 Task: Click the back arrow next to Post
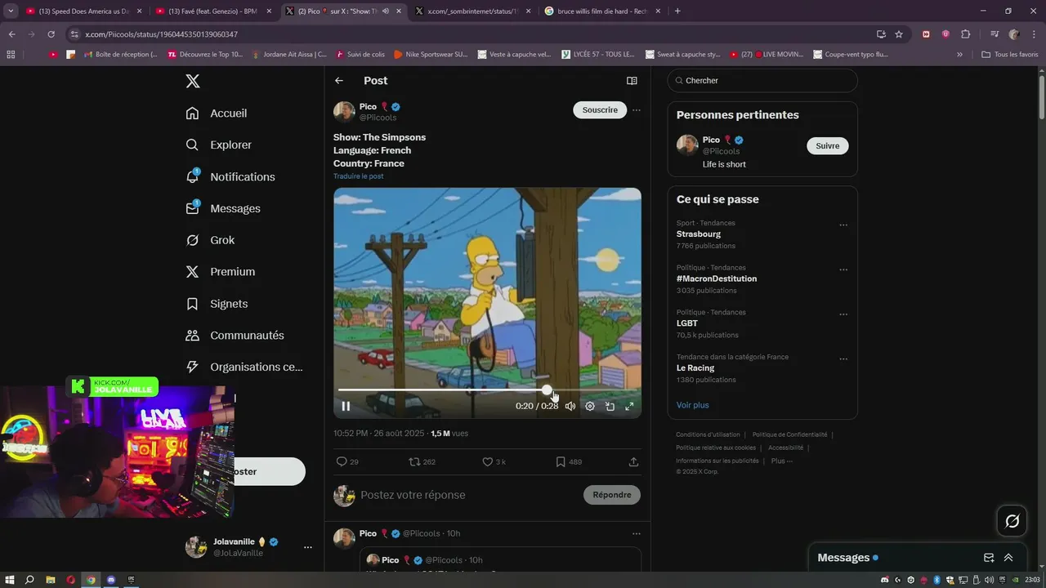(339, 81)
